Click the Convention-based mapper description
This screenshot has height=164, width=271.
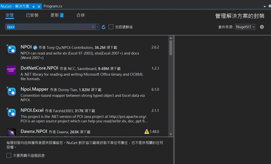[83, 98]
